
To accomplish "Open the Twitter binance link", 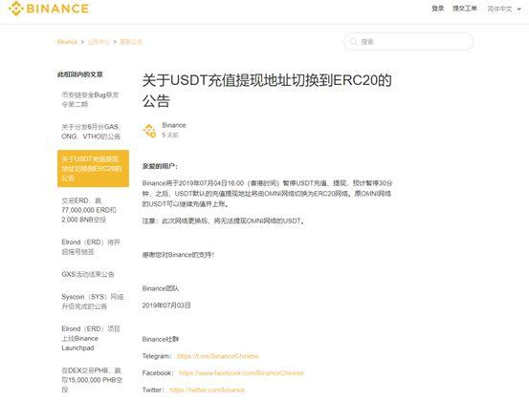I will (207, 389).
